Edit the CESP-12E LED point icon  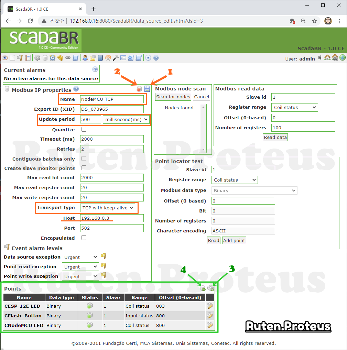pyautogui.click(x=210, y=306)
